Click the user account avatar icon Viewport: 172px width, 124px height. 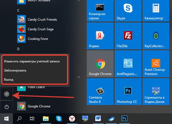pyautogui.click(x=7, y=94)
